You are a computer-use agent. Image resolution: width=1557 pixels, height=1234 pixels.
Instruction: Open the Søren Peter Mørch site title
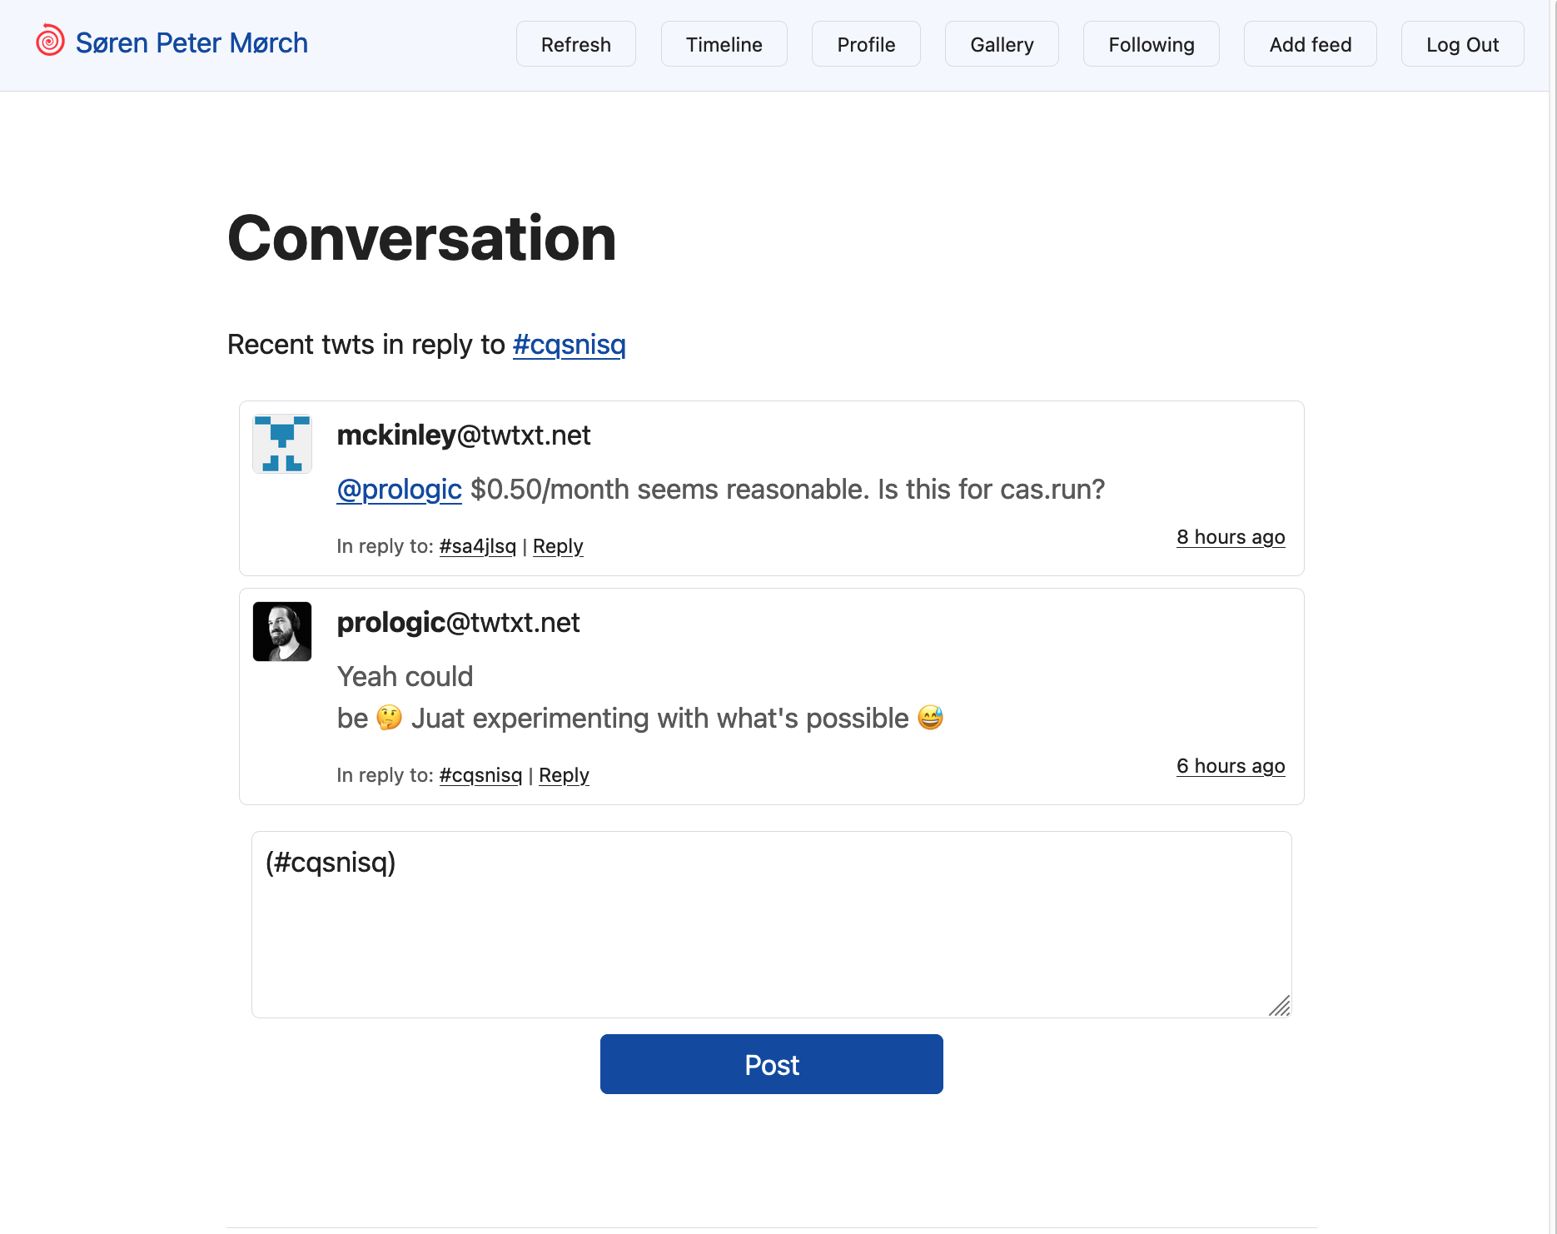click(x=192, y=43)
